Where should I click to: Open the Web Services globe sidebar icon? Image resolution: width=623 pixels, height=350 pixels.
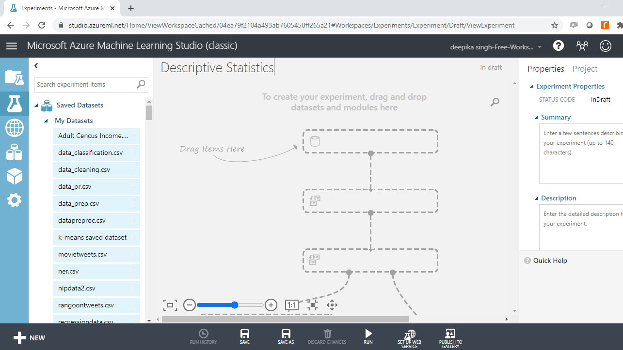point(14,128)
